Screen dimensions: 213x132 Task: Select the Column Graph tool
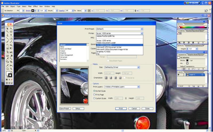click(x=11, y=52)
